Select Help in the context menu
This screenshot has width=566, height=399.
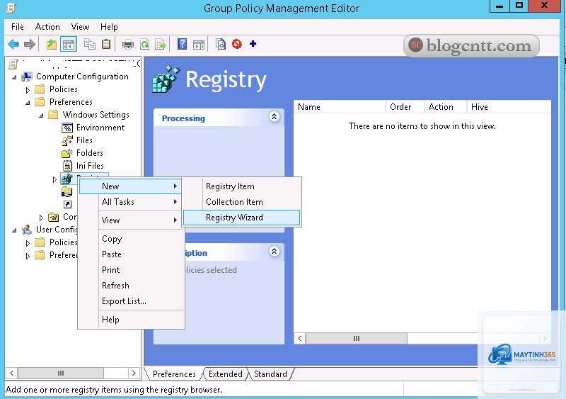point(132,320)
